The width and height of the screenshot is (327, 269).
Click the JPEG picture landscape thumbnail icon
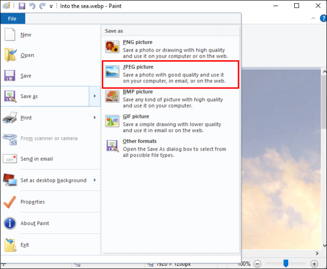(112, 72)
